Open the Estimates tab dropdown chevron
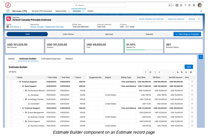The height and width of the screenshot is (139, 211). click(x=84, y=11)
